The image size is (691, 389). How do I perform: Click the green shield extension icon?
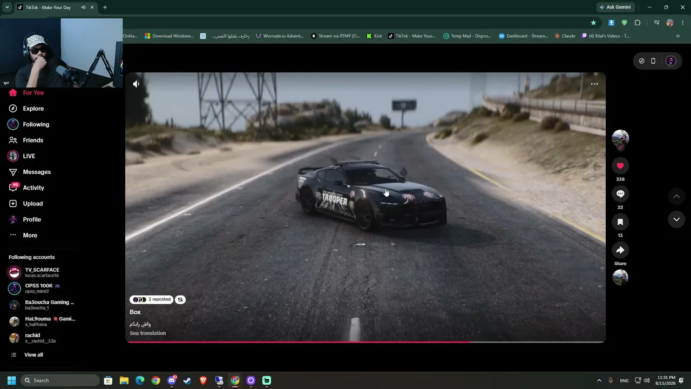[625, 23]
